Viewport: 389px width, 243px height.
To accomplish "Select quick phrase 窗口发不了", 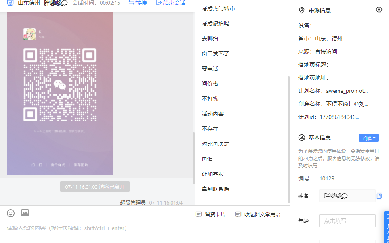I will [215, 54].
